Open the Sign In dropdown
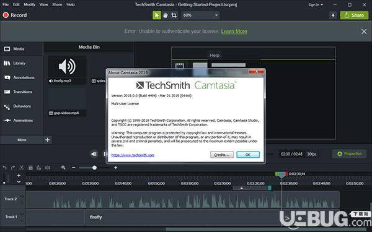Image resolution: width=372 pixels, height=232 pixels. [x=316, y=5]
